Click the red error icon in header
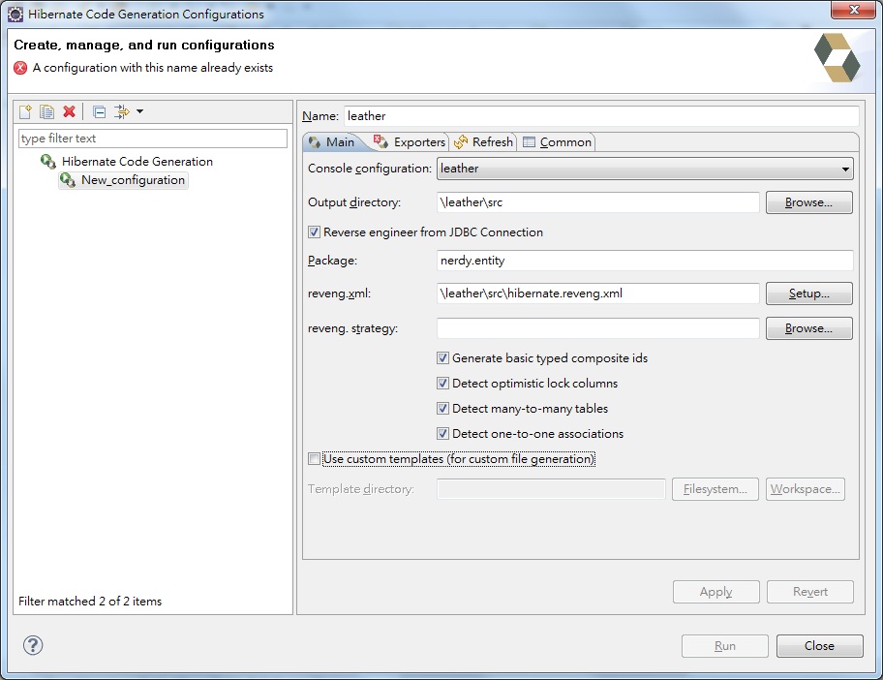 click(20, 68)
